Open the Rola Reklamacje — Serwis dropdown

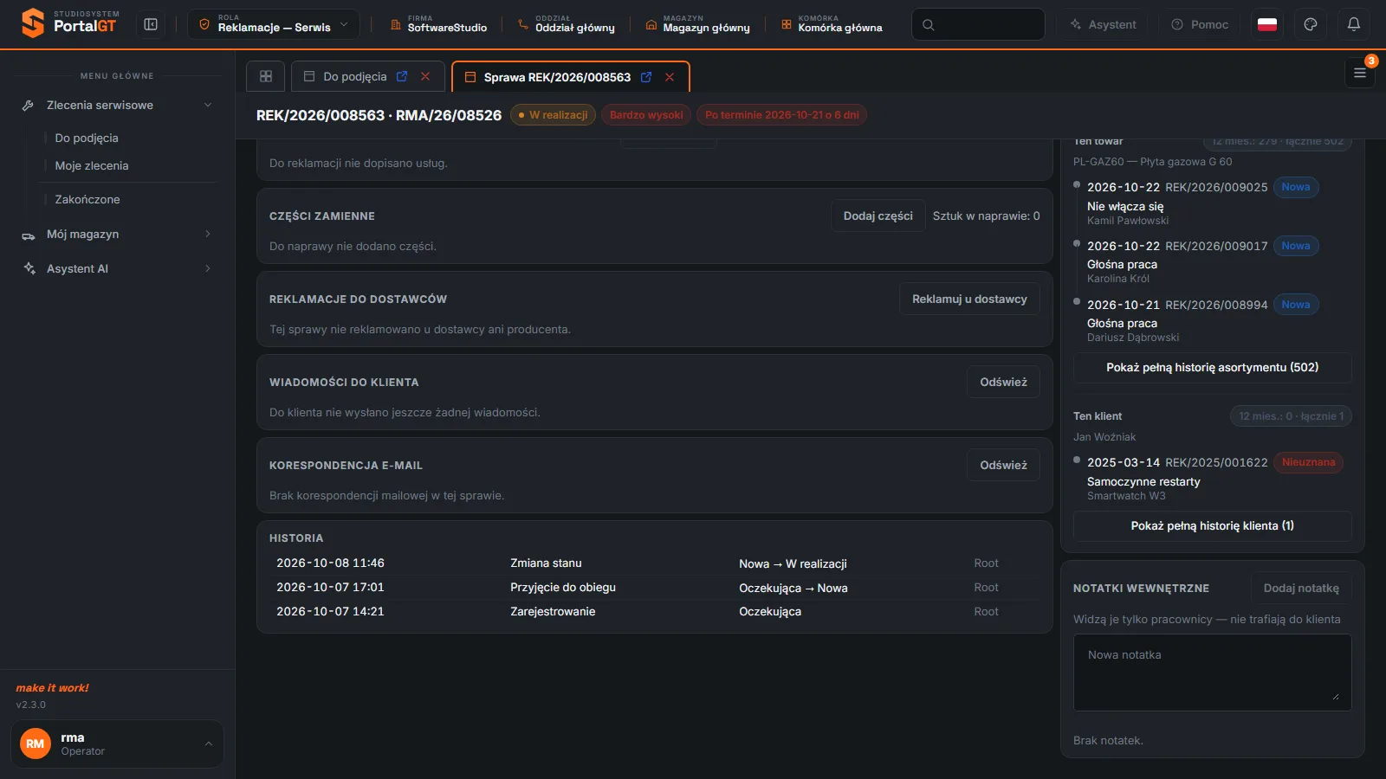(273, 24)
